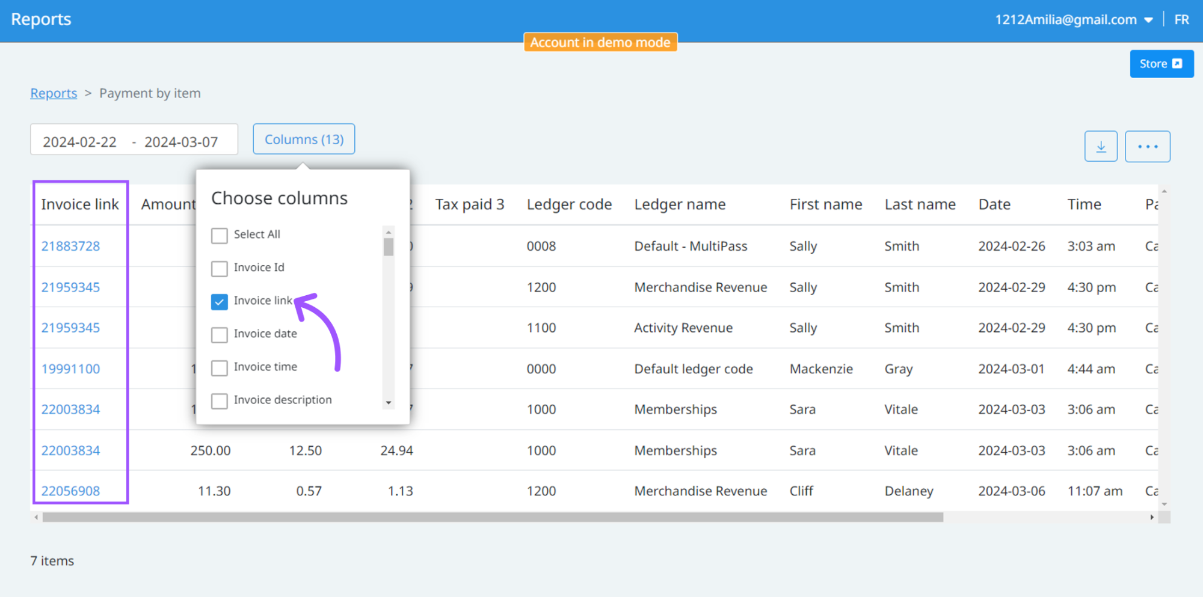Viewport: 1203px width, 597px height.
Task: Sort by Ledger code column header
Action: coord(569,204)
